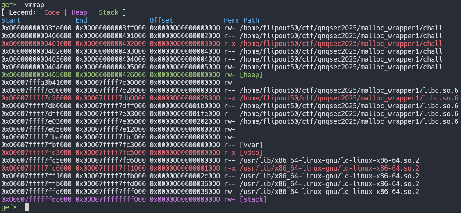Select the [stack] path label
Viewport: 461px width, 213px height.
pos(253,199)
